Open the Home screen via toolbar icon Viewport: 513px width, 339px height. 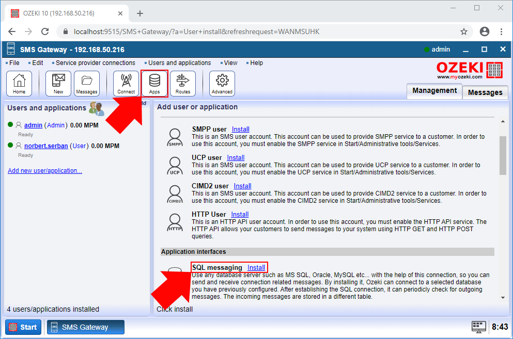[19, 83]
